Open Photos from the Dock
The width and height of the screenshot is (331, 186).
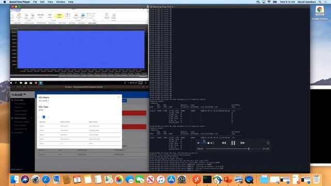pyautogui.click(x=119, y=179)
